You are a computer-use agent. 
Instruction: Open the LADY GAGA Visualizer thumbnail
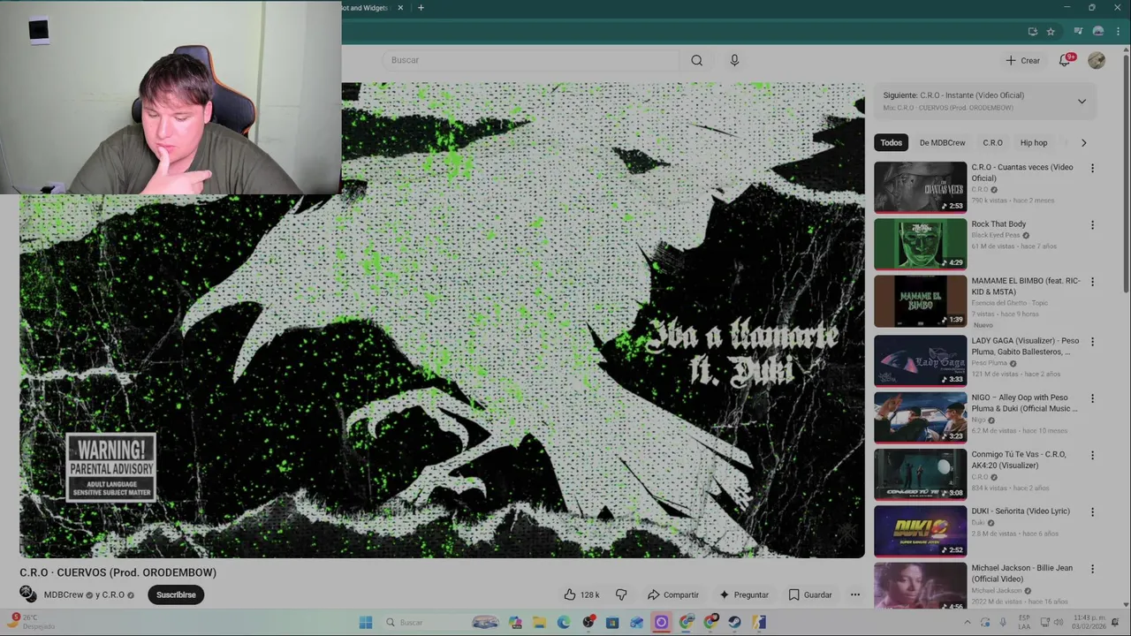click(x=920, y=360)
